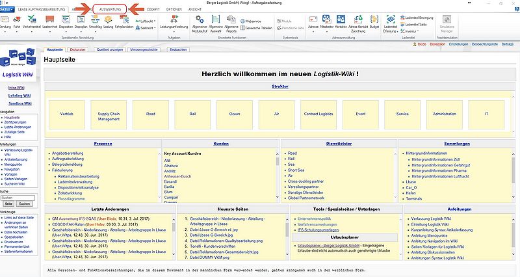Screen dimensions: 520x277
Task: Switch to LBASE AUFTRAGSBEARBEITUNG ribbon tab
Action: coord(42,10)
